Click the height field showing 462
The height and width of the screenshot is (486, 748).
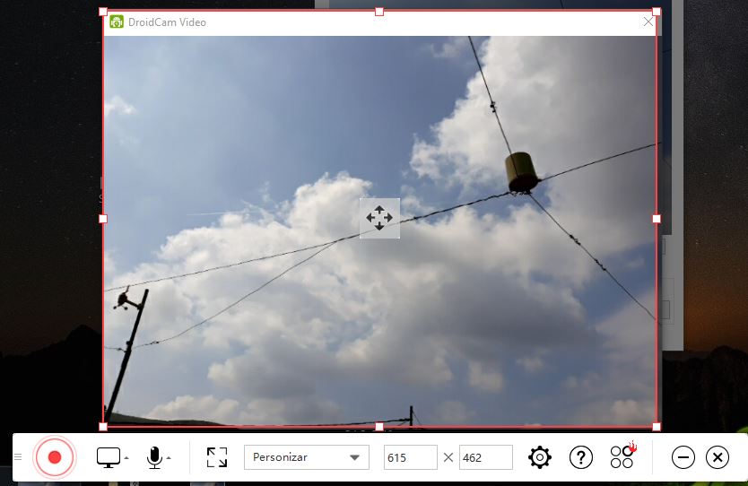(x=485, y=457)
